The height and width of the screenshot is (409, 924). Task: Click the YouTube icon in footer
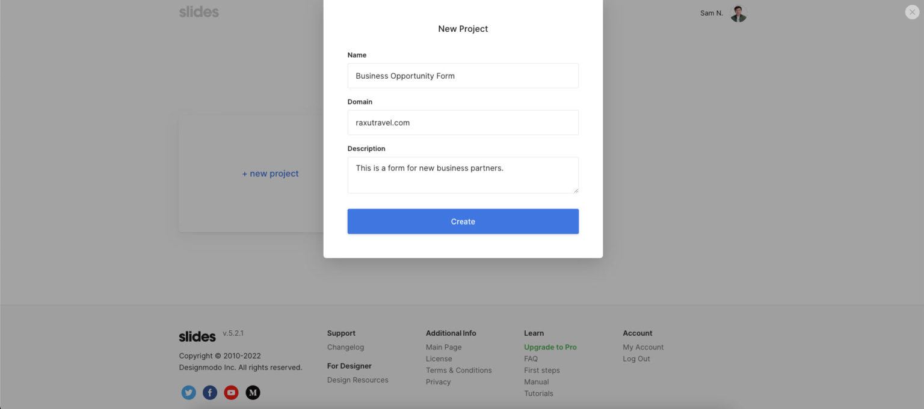coord(231,393)
